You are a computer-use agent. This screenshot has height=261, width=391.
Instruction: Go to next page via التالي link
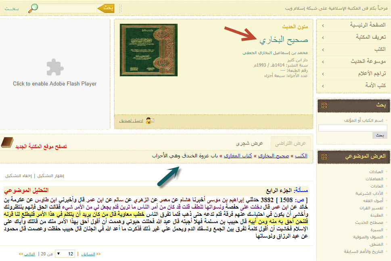[x=27, y=254]
